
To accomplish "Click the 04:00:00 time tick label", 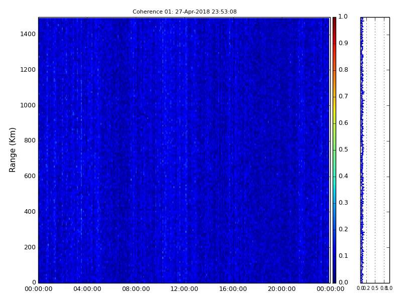I will click(x=87, y=289).
